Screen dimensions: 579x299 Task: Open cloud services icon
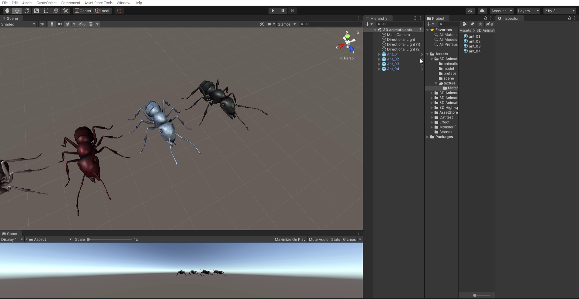482,11
